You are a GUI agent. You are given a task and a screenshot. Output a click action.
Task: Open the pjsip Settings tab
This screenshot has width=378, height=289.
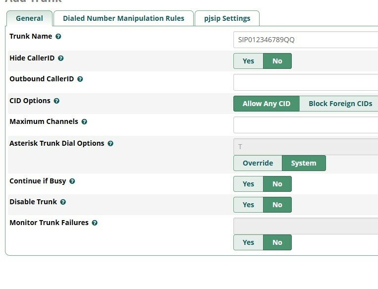click(x=227, y=18)
